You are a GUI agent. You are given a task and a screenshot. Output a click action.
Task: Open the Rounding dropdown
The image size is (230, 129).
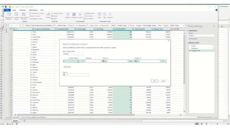coord(89,16)
